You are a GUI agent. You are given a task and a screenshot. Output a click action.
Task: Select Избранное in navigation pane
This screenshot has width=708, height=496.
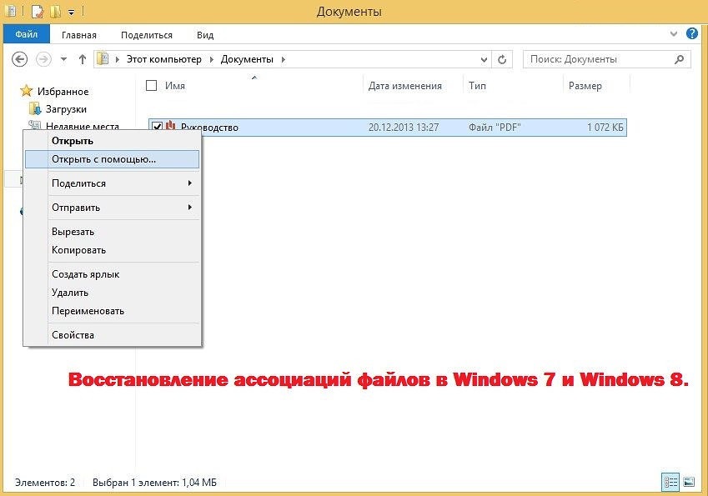click(x=63, y=92)
